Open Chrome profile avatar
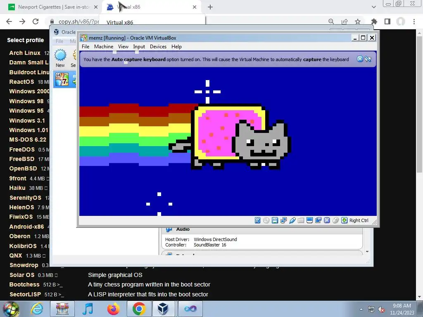This screenshot has height=317, width=423. 401,21
